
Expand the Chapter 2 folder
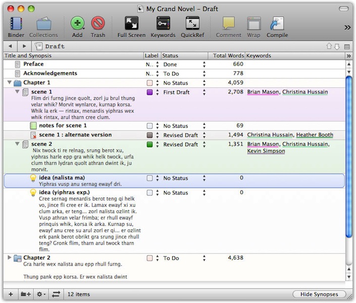pyautogui.click(x=10, y=258)
